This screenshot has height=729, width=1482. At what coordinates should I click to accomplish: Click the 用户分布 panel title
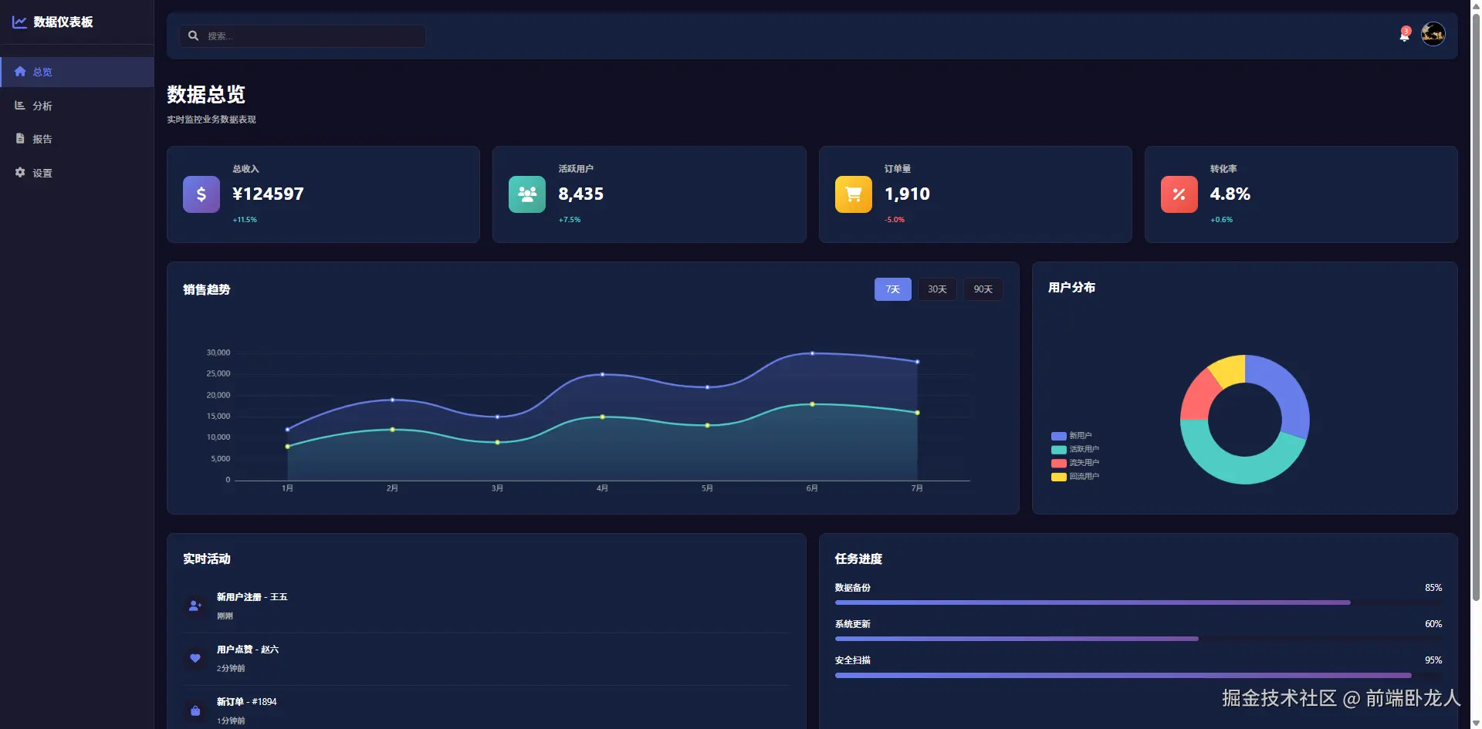click(x=1072, y=287)
